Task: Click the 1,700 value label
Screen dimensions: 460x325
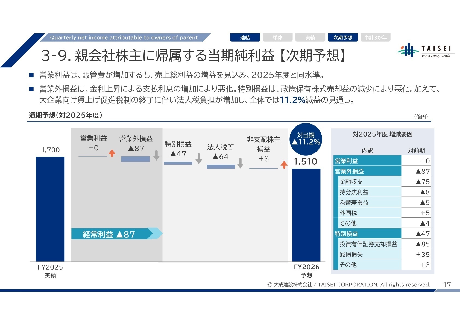Action: [51, 150]
